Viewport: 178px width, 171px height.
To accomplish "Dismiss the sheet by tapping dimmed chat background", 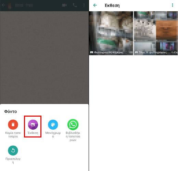I will point(44,57).
